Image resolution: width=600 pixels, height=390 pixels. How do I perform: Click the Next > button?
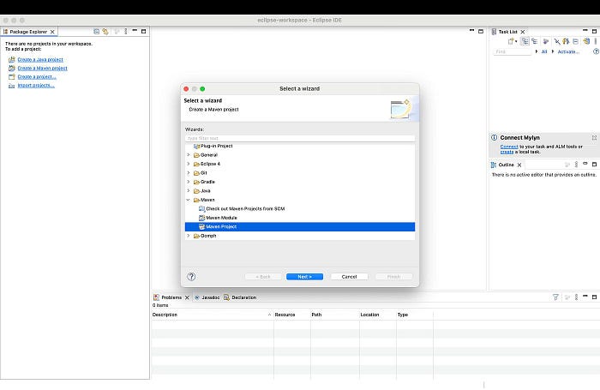tap(304, 277)
